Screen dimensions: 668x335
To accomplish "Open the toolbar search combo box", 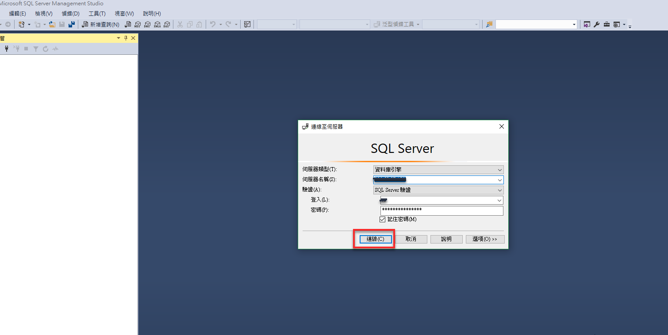I will pos(536,24).
